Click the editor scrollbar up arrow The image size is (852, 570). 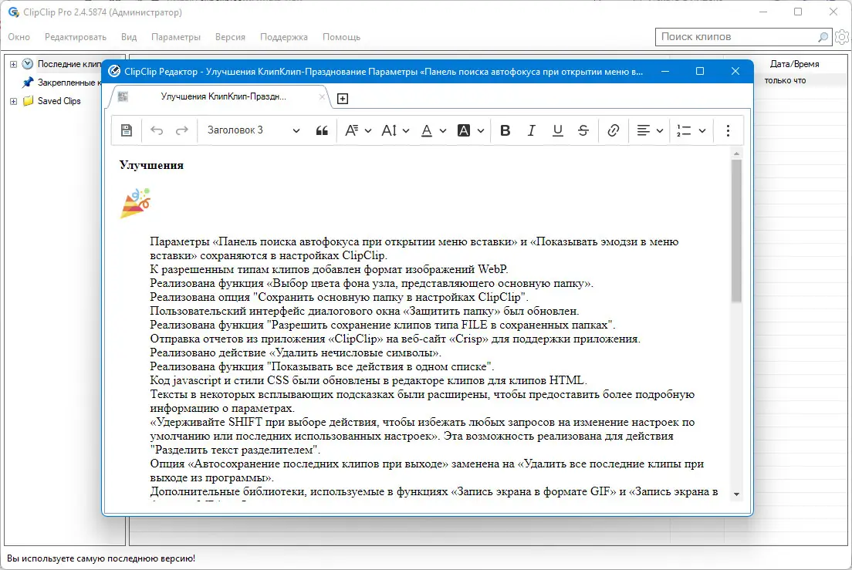pyautogui.click(x=736, y=153)
